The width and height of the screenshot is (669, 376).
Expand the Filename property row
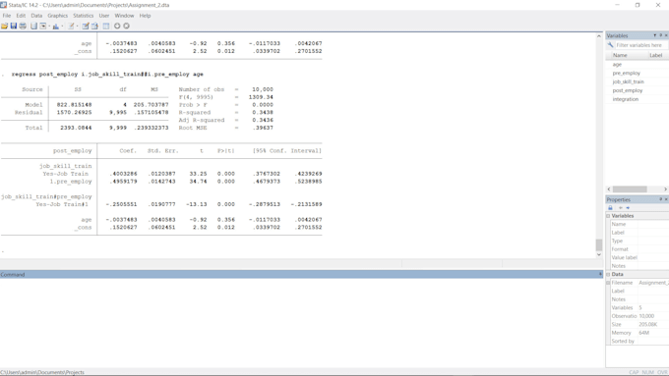click(x=608, y=283)
